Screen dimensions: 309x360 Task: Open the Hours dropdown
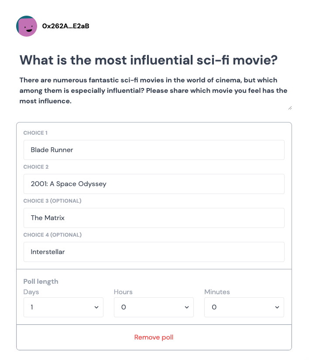[154, 307]
